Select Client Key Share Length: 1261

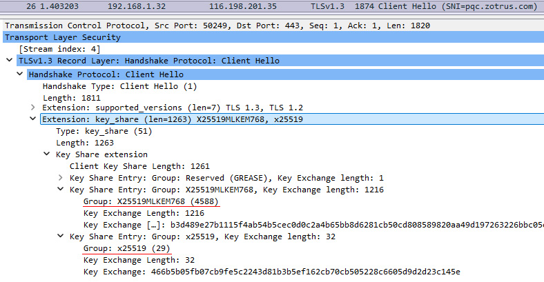139,166
